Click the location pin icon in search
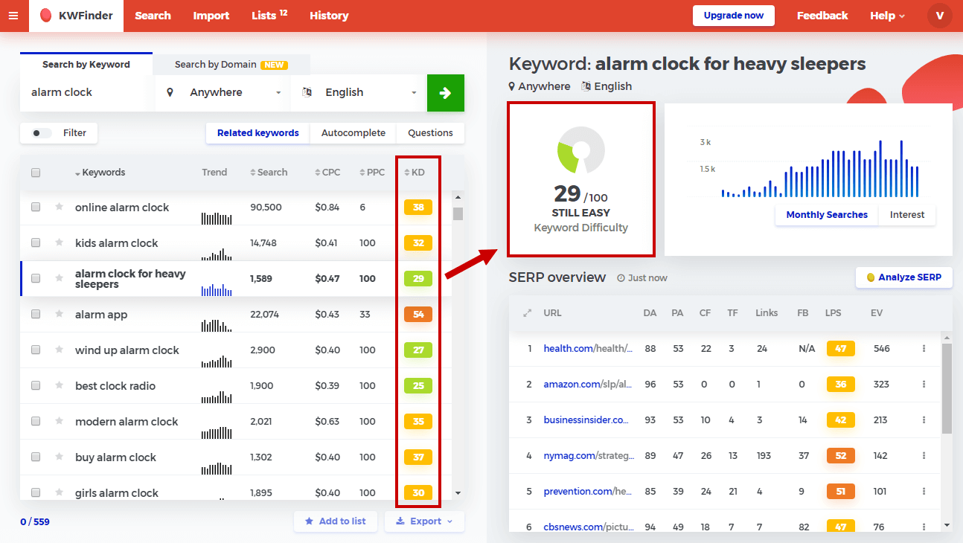Screen dimensions: 963x543 170,92
